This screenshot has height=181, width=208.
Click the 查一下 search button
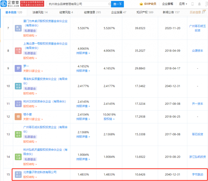[x=118, y=4]
